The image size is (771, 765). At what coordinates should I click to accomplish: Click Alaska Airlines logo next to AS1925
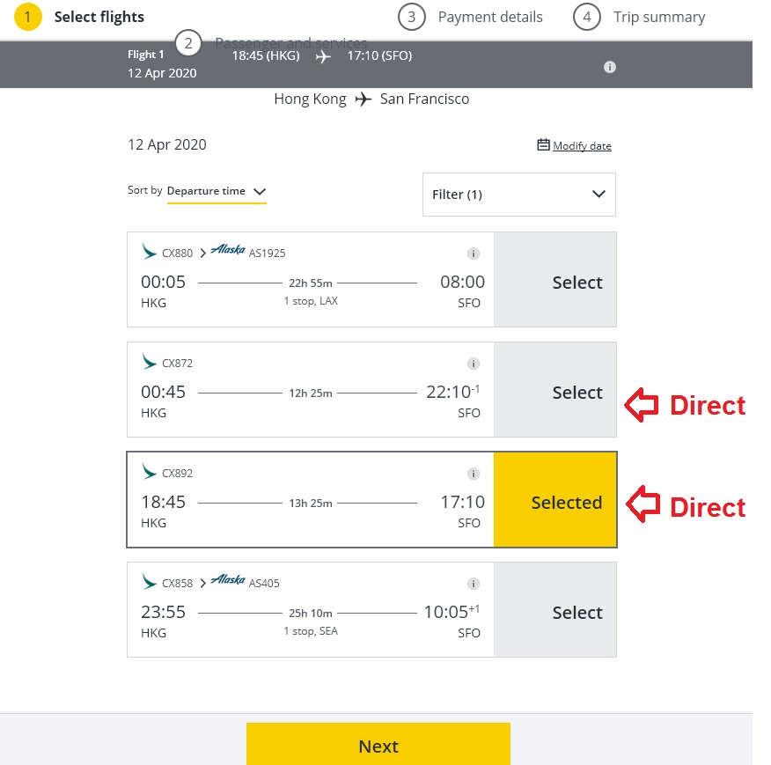pos(227,252)
